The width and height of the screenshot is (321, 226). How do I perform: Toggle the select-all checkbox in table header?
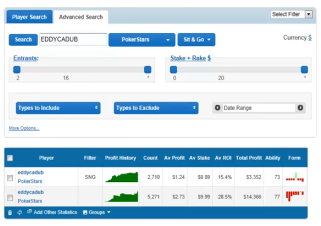pyautogui.click(x=10, y=158)
